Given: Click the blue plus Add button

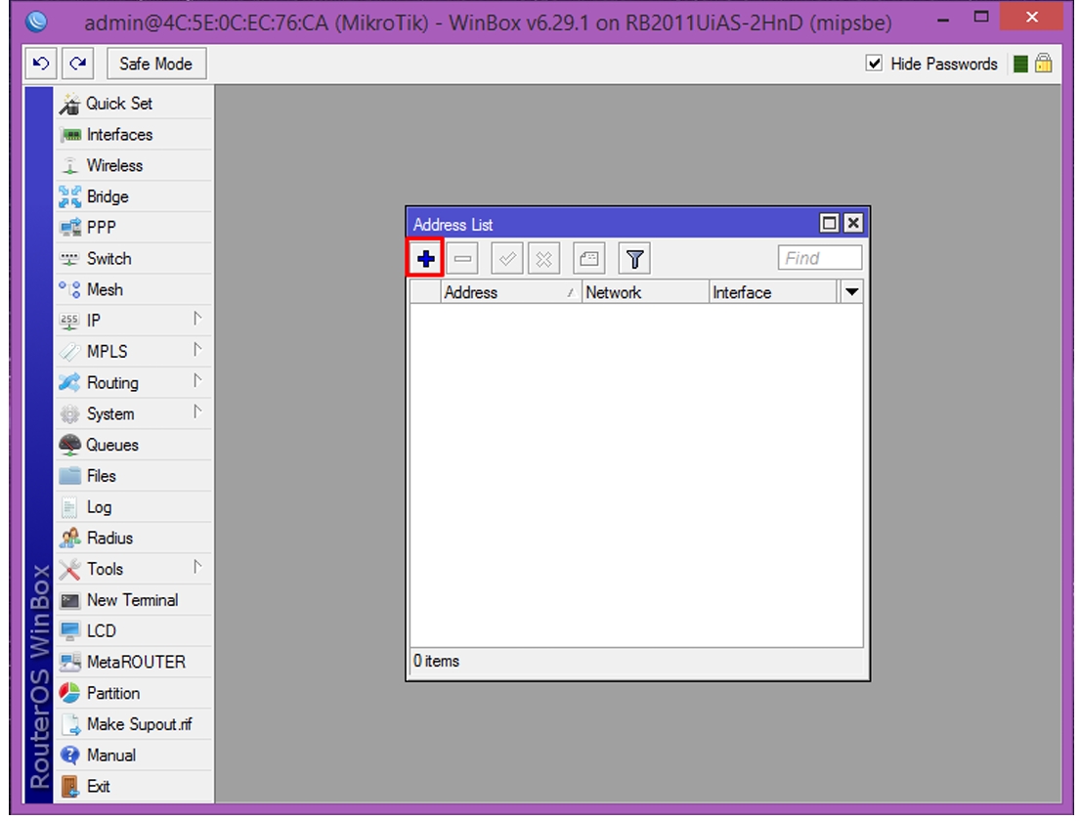Looking at the screenshot, I should [425, 259].
